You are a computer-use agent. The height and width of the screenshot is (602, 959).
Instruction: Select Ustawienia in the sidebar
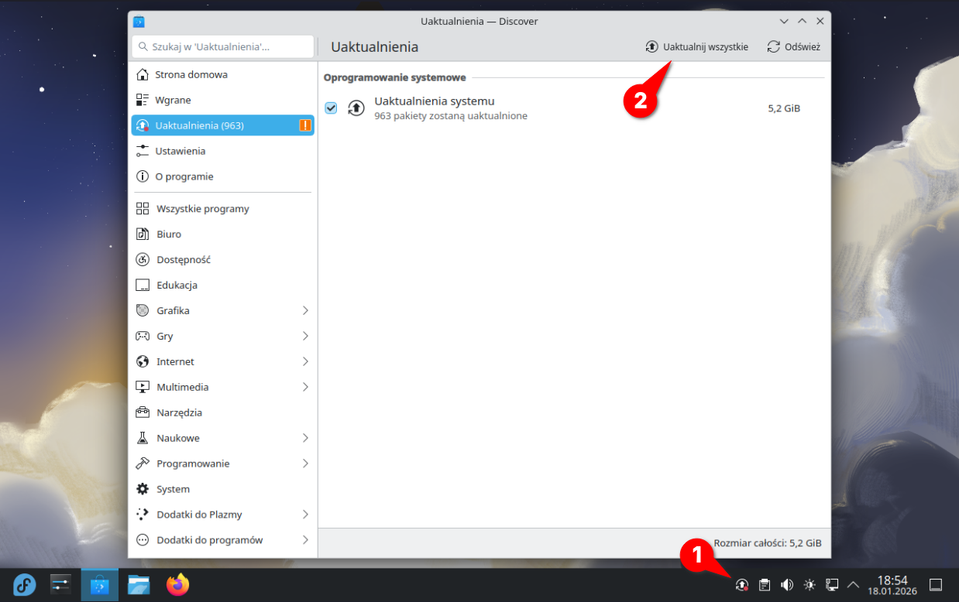pos(180,151)
